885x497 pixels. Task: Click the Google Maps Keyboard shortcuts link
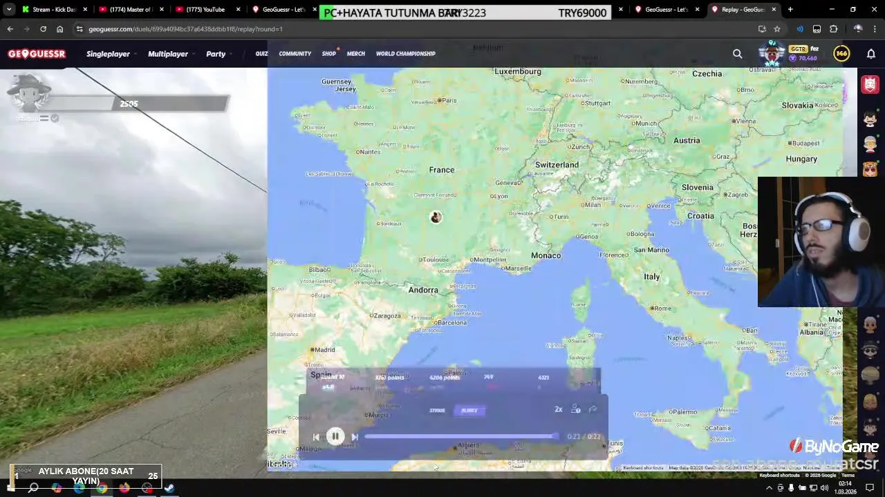(779, 475)
